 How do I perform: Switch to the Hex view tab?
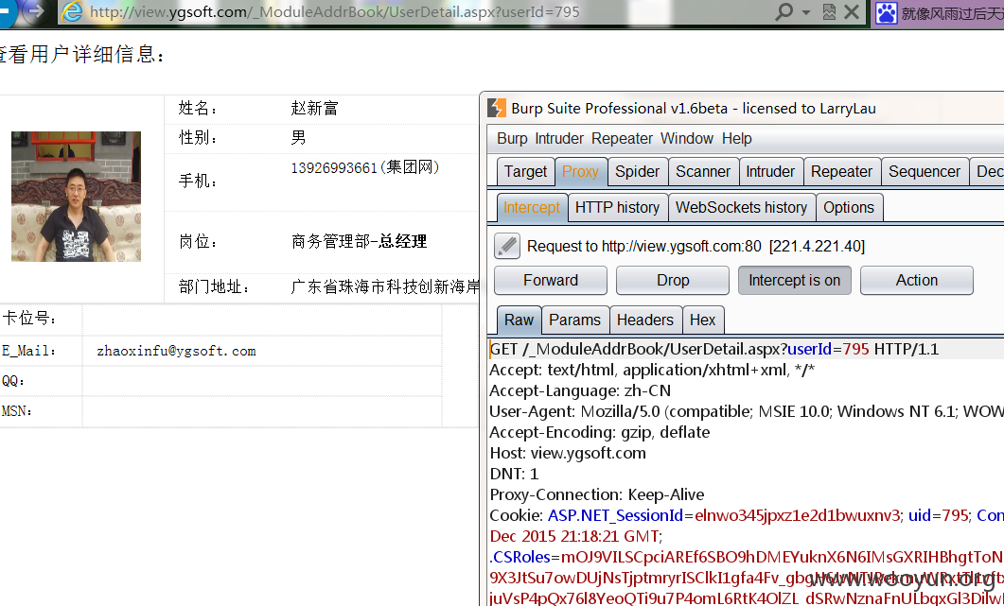pos(702,320)
